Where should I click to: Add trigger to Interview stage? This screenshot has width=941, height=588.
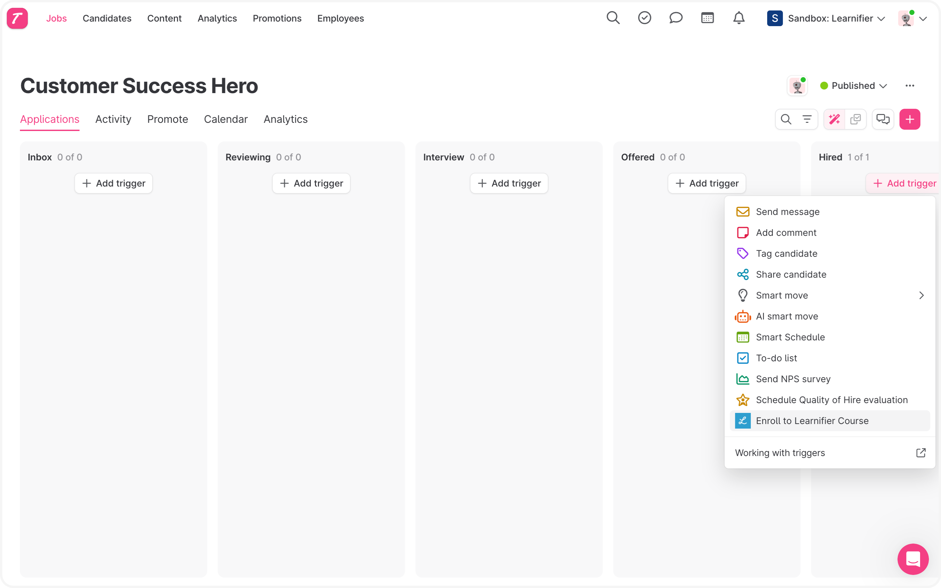pyautogui.click(x=509, y=183)
